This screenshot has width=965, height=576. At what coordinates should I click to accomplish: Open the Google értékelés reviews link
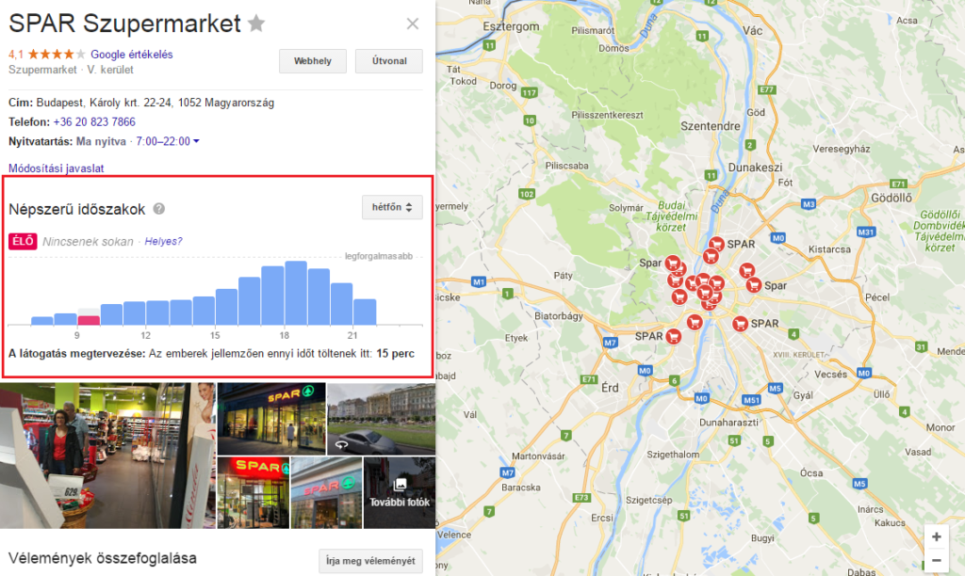pos(132,55)
